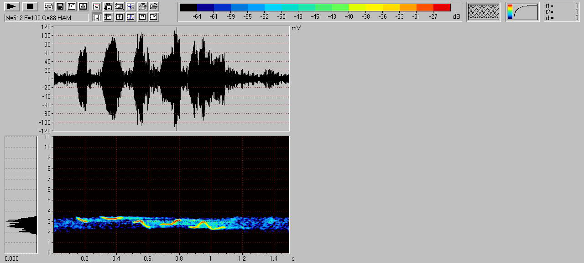The image size is (584, 263).
Task: Click the floppy disk Save icon
Action: 60,6
